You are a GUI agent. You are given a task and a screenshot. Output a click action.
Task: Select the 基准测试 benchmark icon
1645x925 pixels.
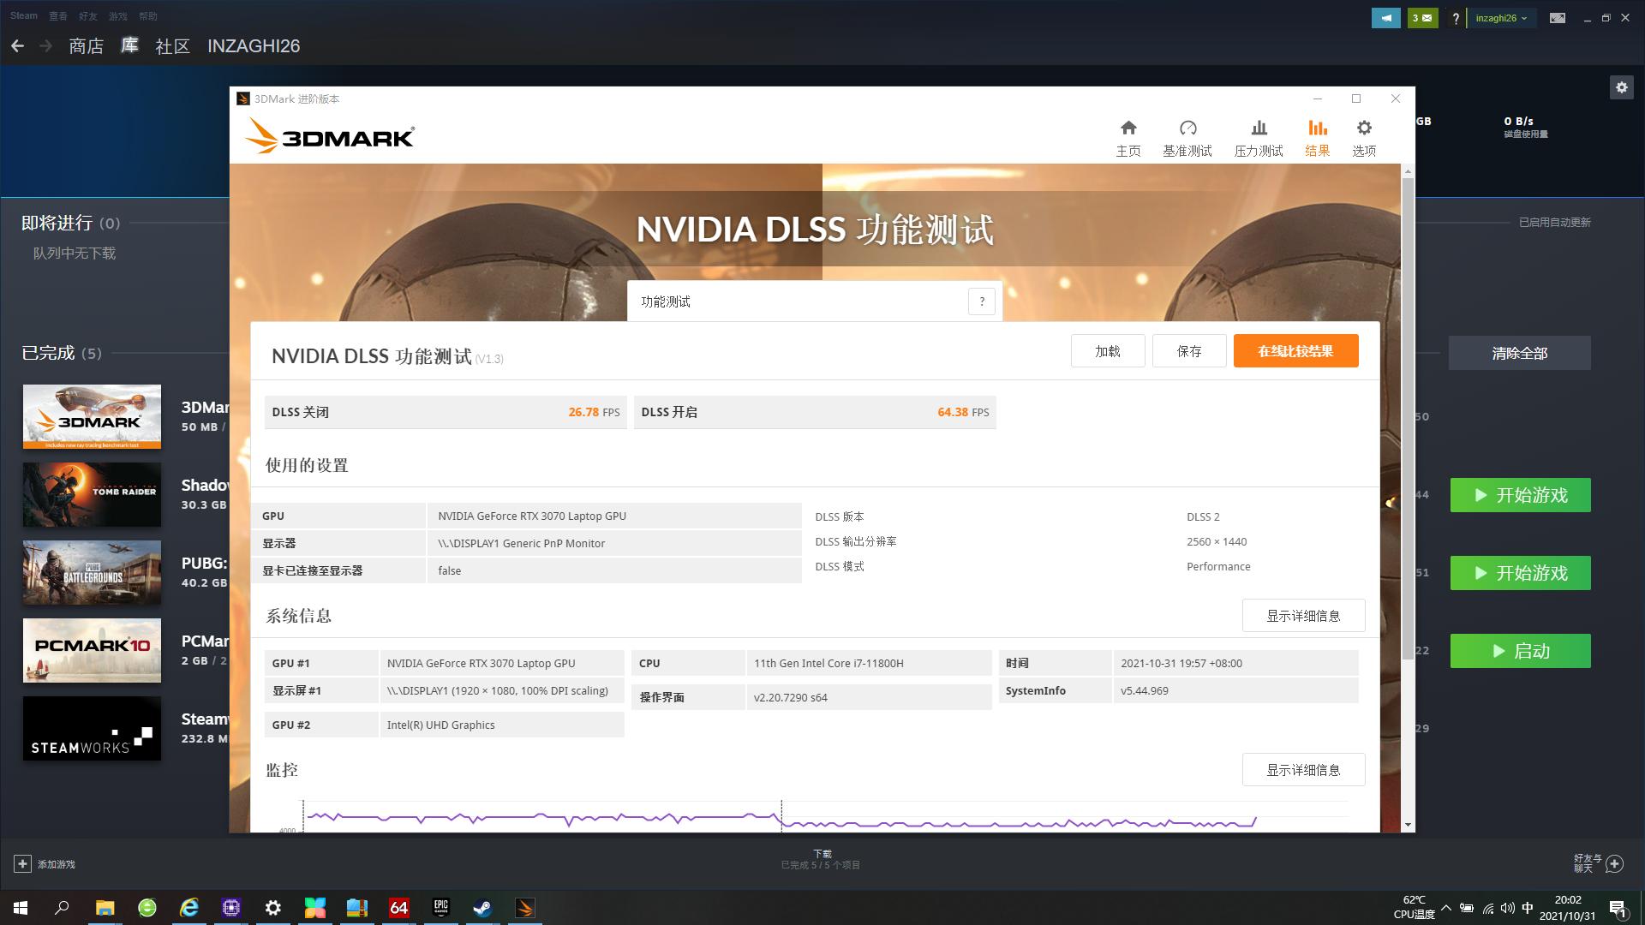(1187, 135)
